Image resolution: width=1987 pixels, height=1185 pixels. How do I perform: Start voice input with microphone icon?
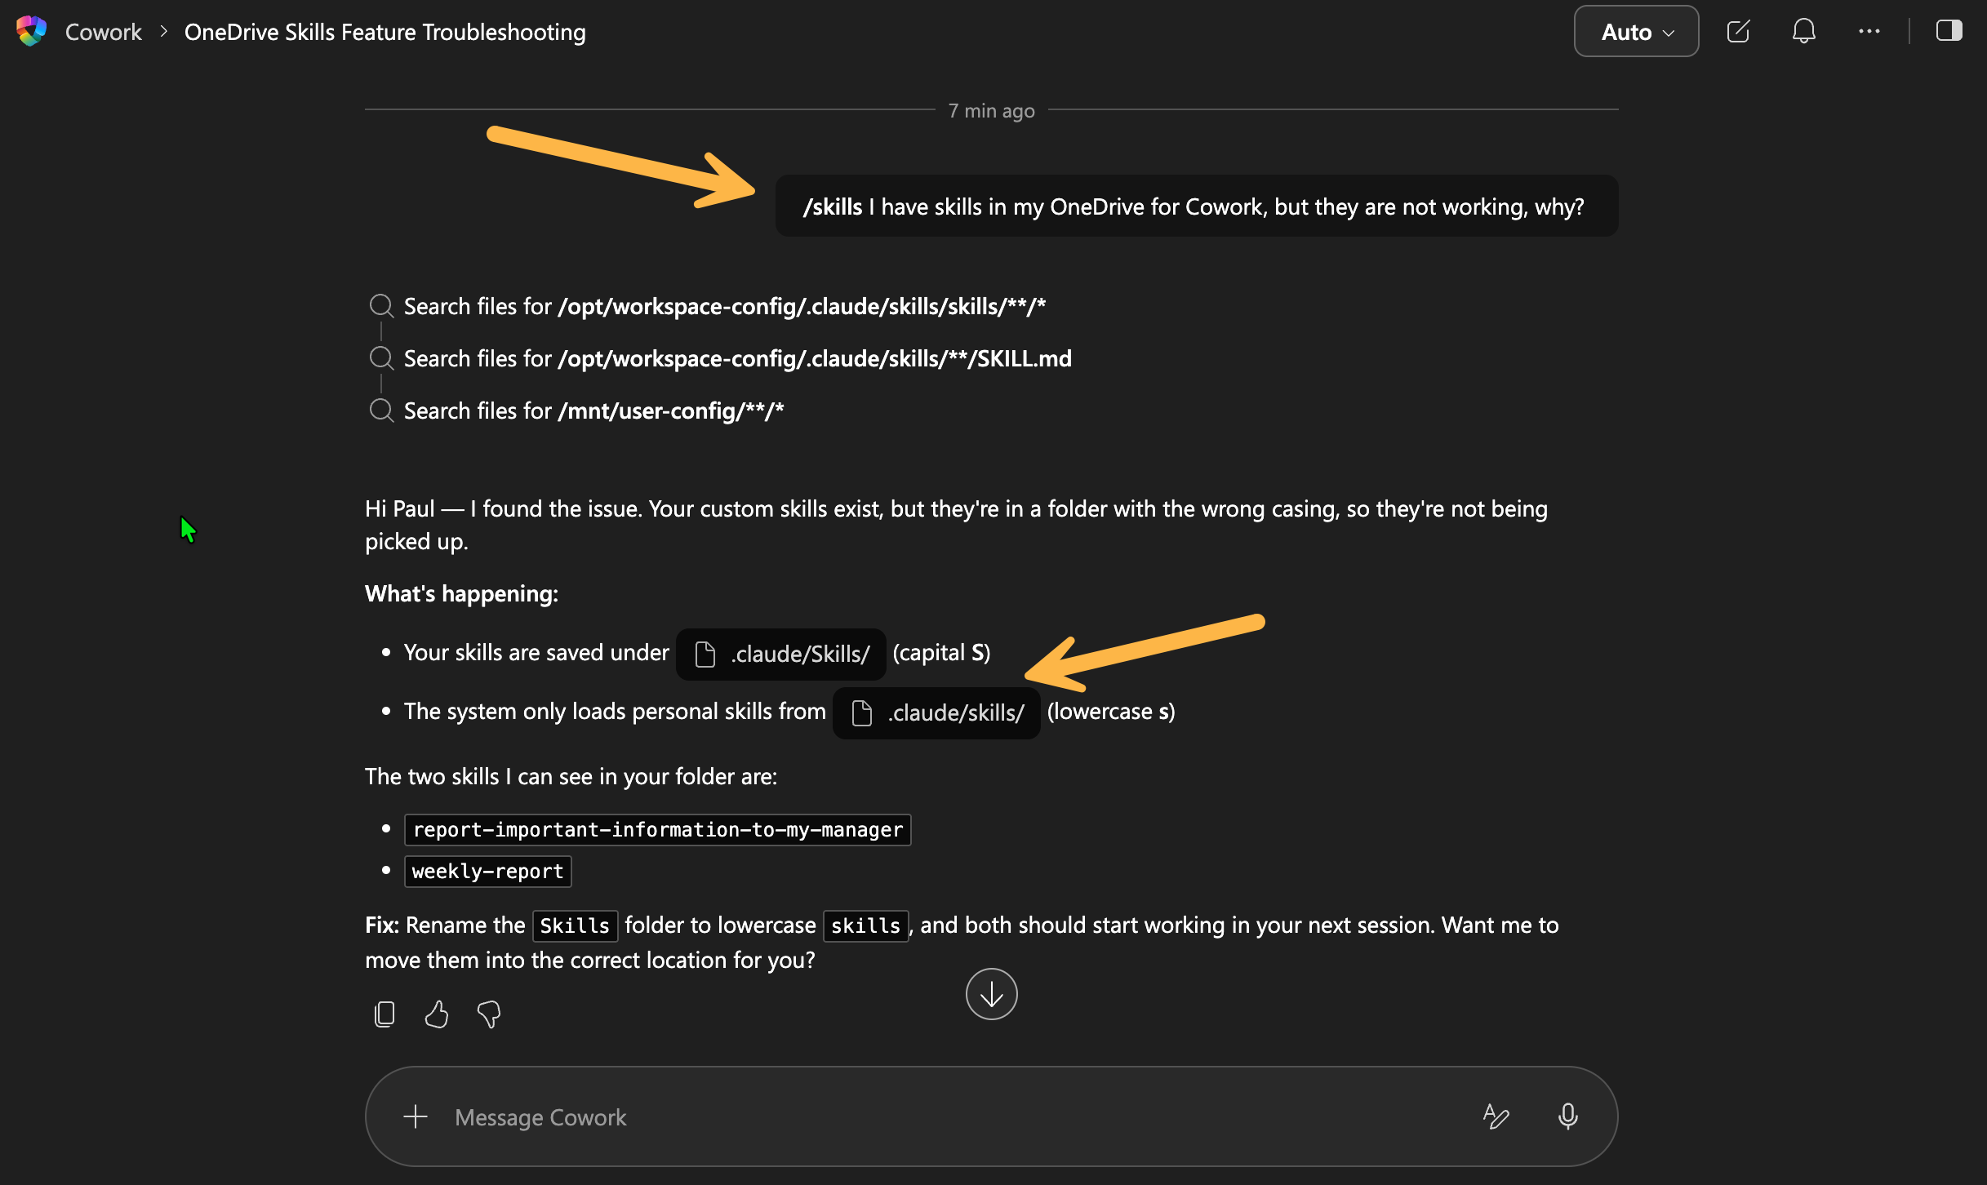(1567, 1116)
